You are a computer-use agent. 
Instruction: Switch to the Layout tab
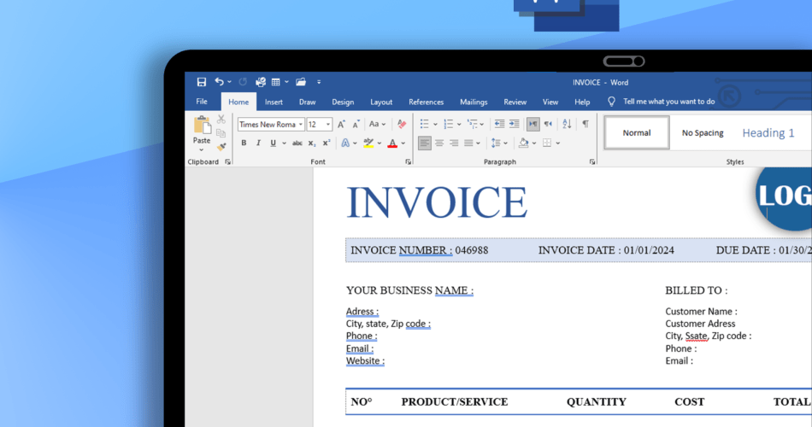pos(381,102)
